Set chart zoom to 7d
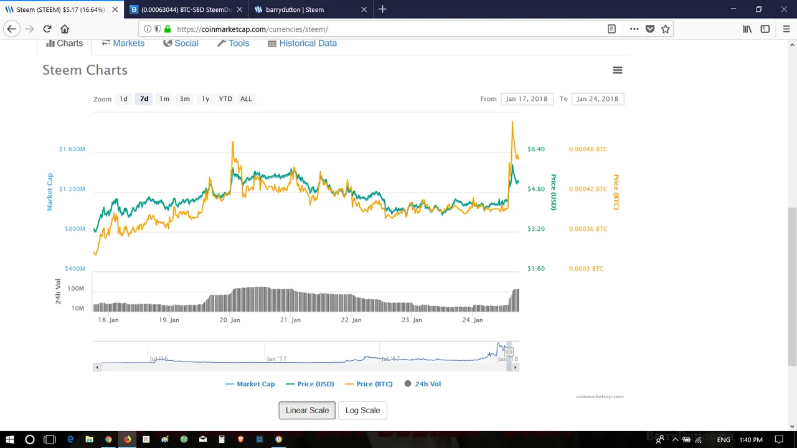797x448 pixels. click(144, 99)
